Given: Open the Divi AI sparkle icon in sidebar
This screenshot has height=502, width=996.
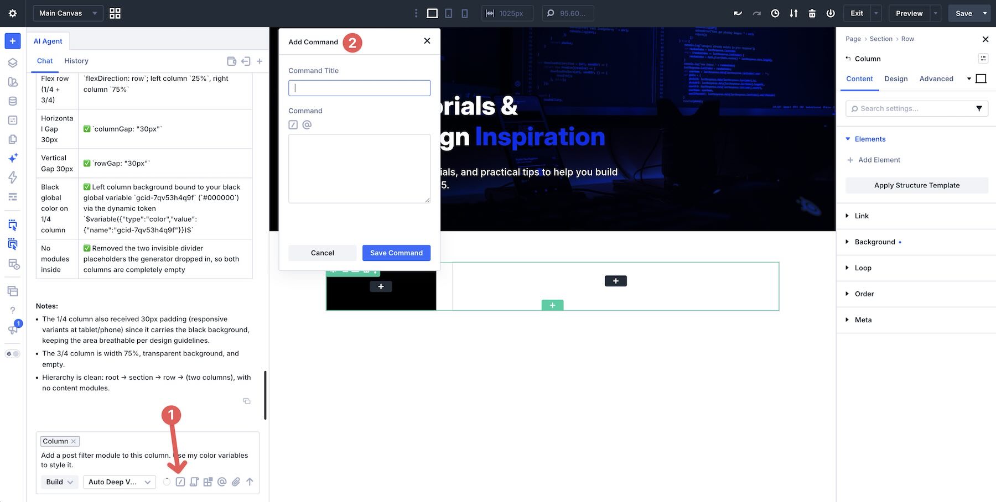Looking at the screenshot, I should tap(13, 158).
